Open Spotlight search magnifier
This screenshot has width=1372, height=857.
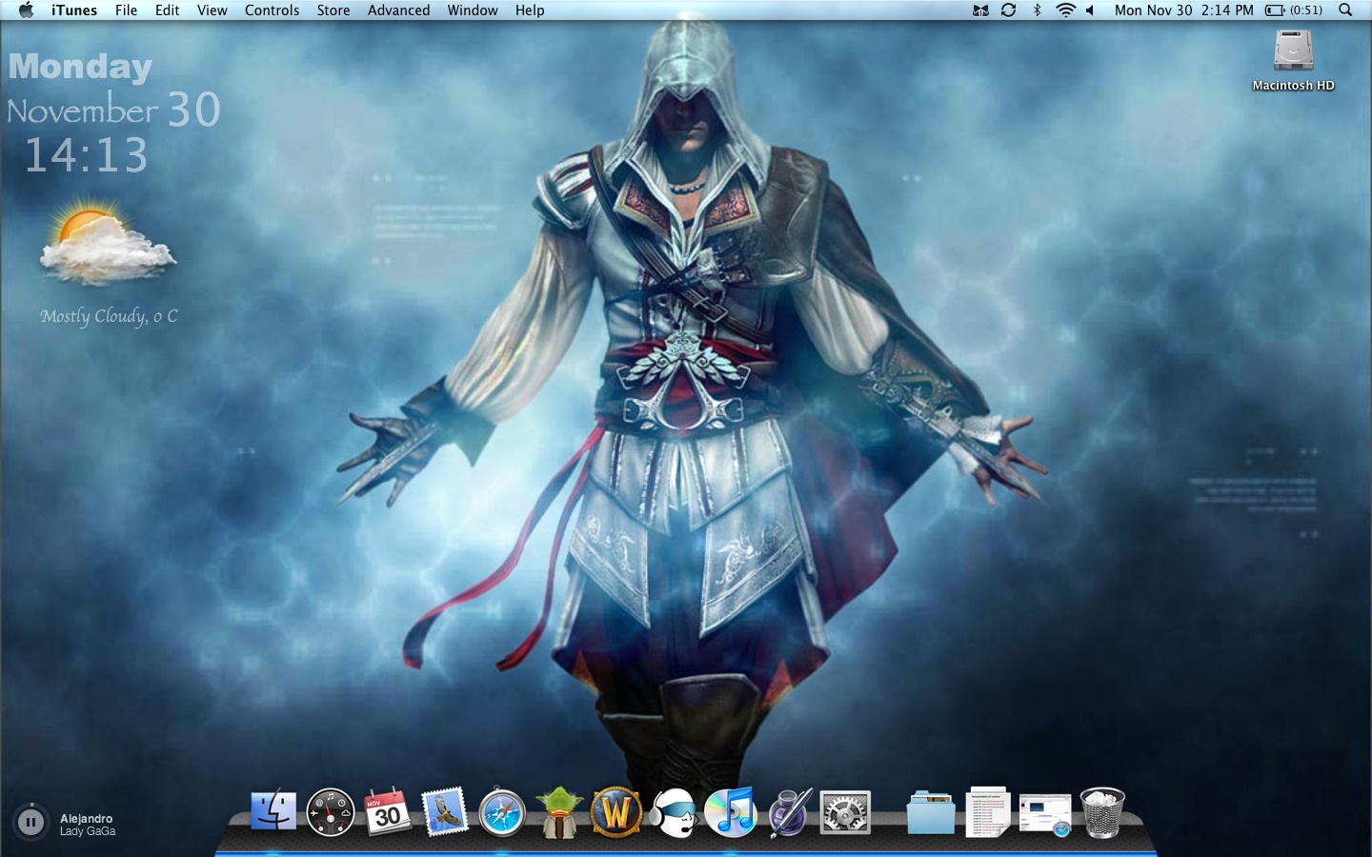(x=1345, y=10)
